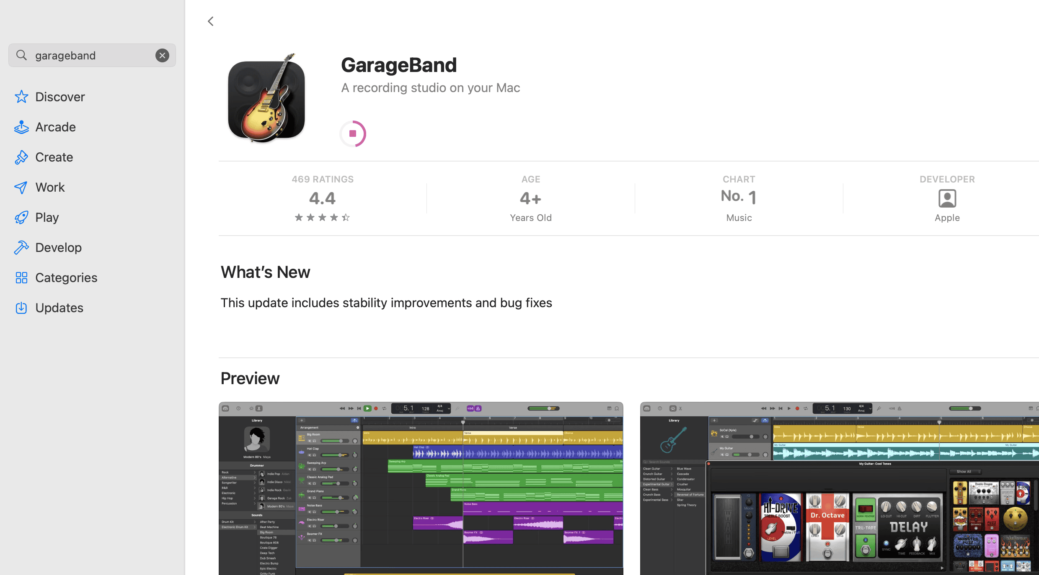This screenshot has width=1039, height=575.
Task: Clear the garageband search query
Action: click(x=162, y=55)
